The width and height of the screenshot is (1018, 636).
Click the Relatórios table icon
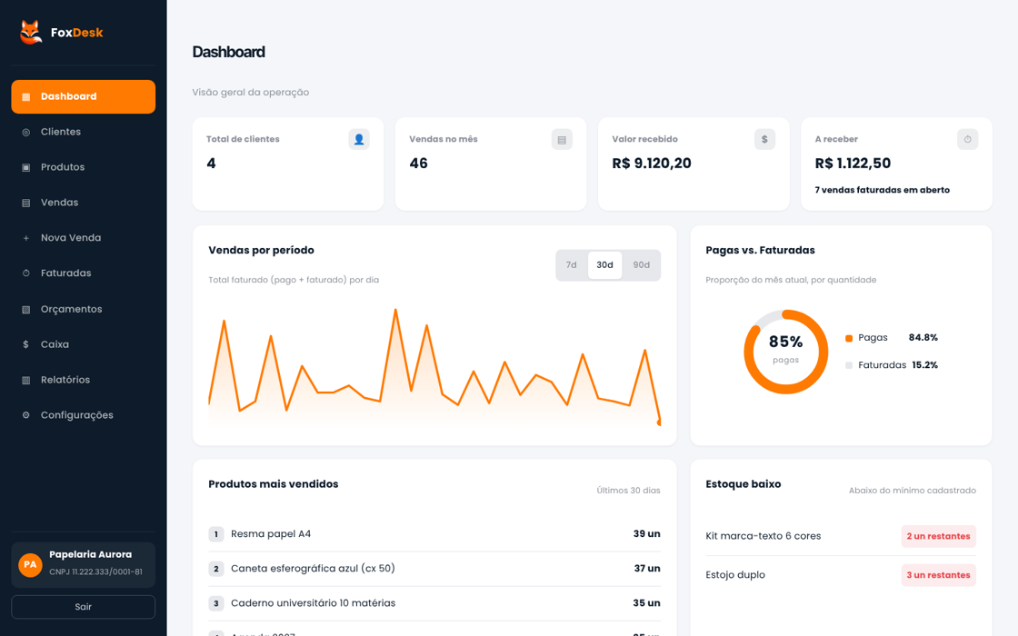(26, 381)
